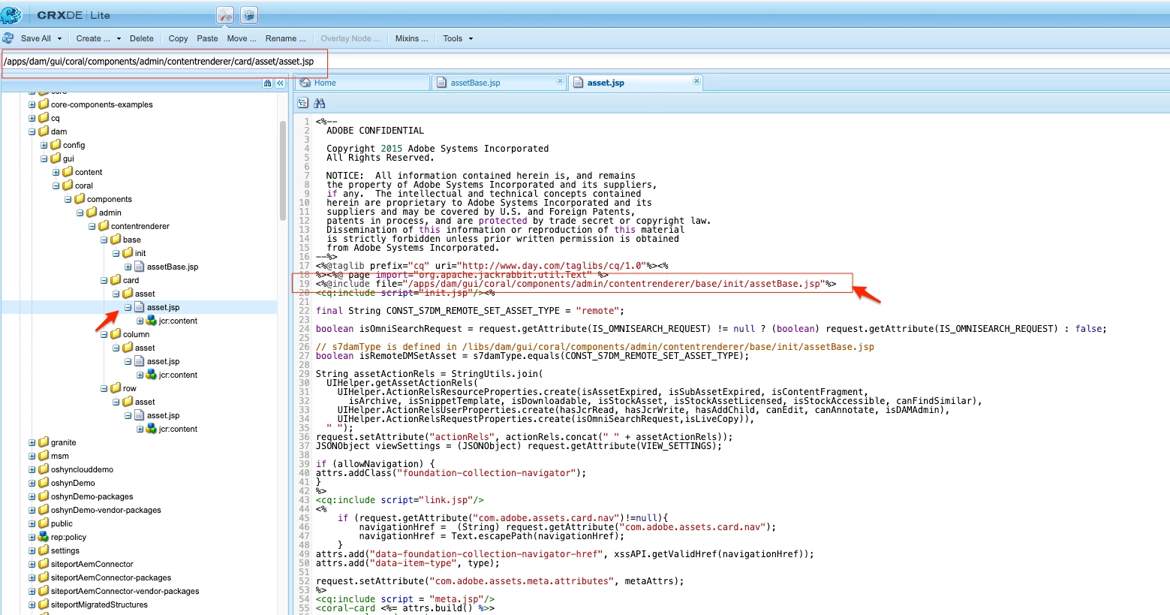Click code line 19 include assetBase.jsp
The height and width of the screenshot is (615, 1170).
(x=576, y=284)
